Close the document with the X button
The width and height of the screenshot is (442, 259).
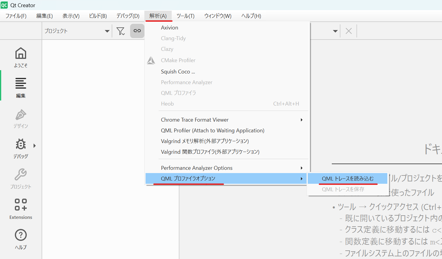tap(349, 31)
